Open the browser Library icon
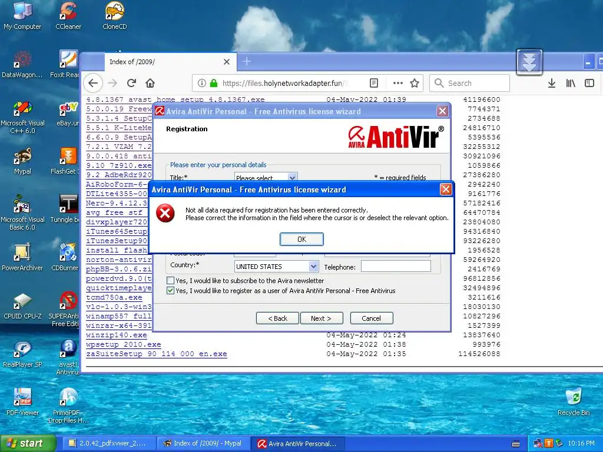 pyautogui.click(x=571, y=83)
